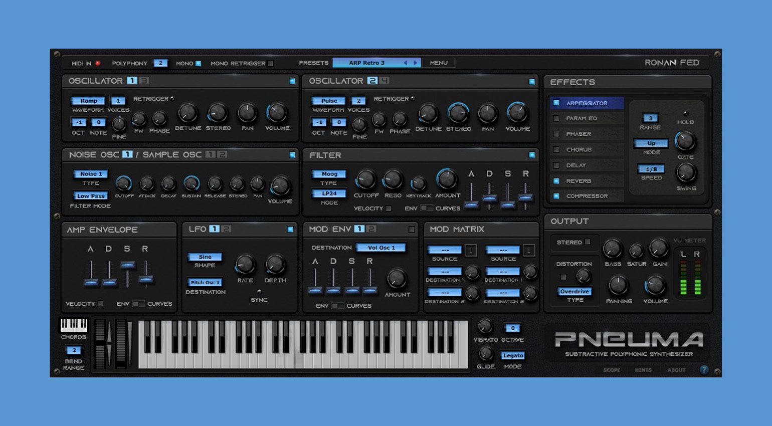The image size is (772, 426).
Task: Enable the Chorus effect checkbox
Action: tap(556, 149)
